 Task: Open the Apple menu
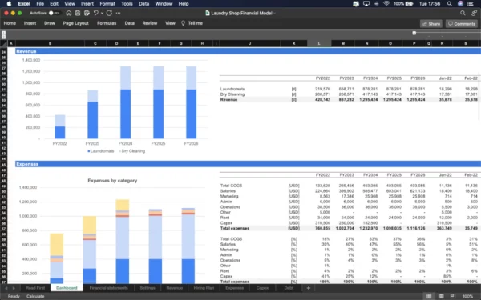(9, 4)
